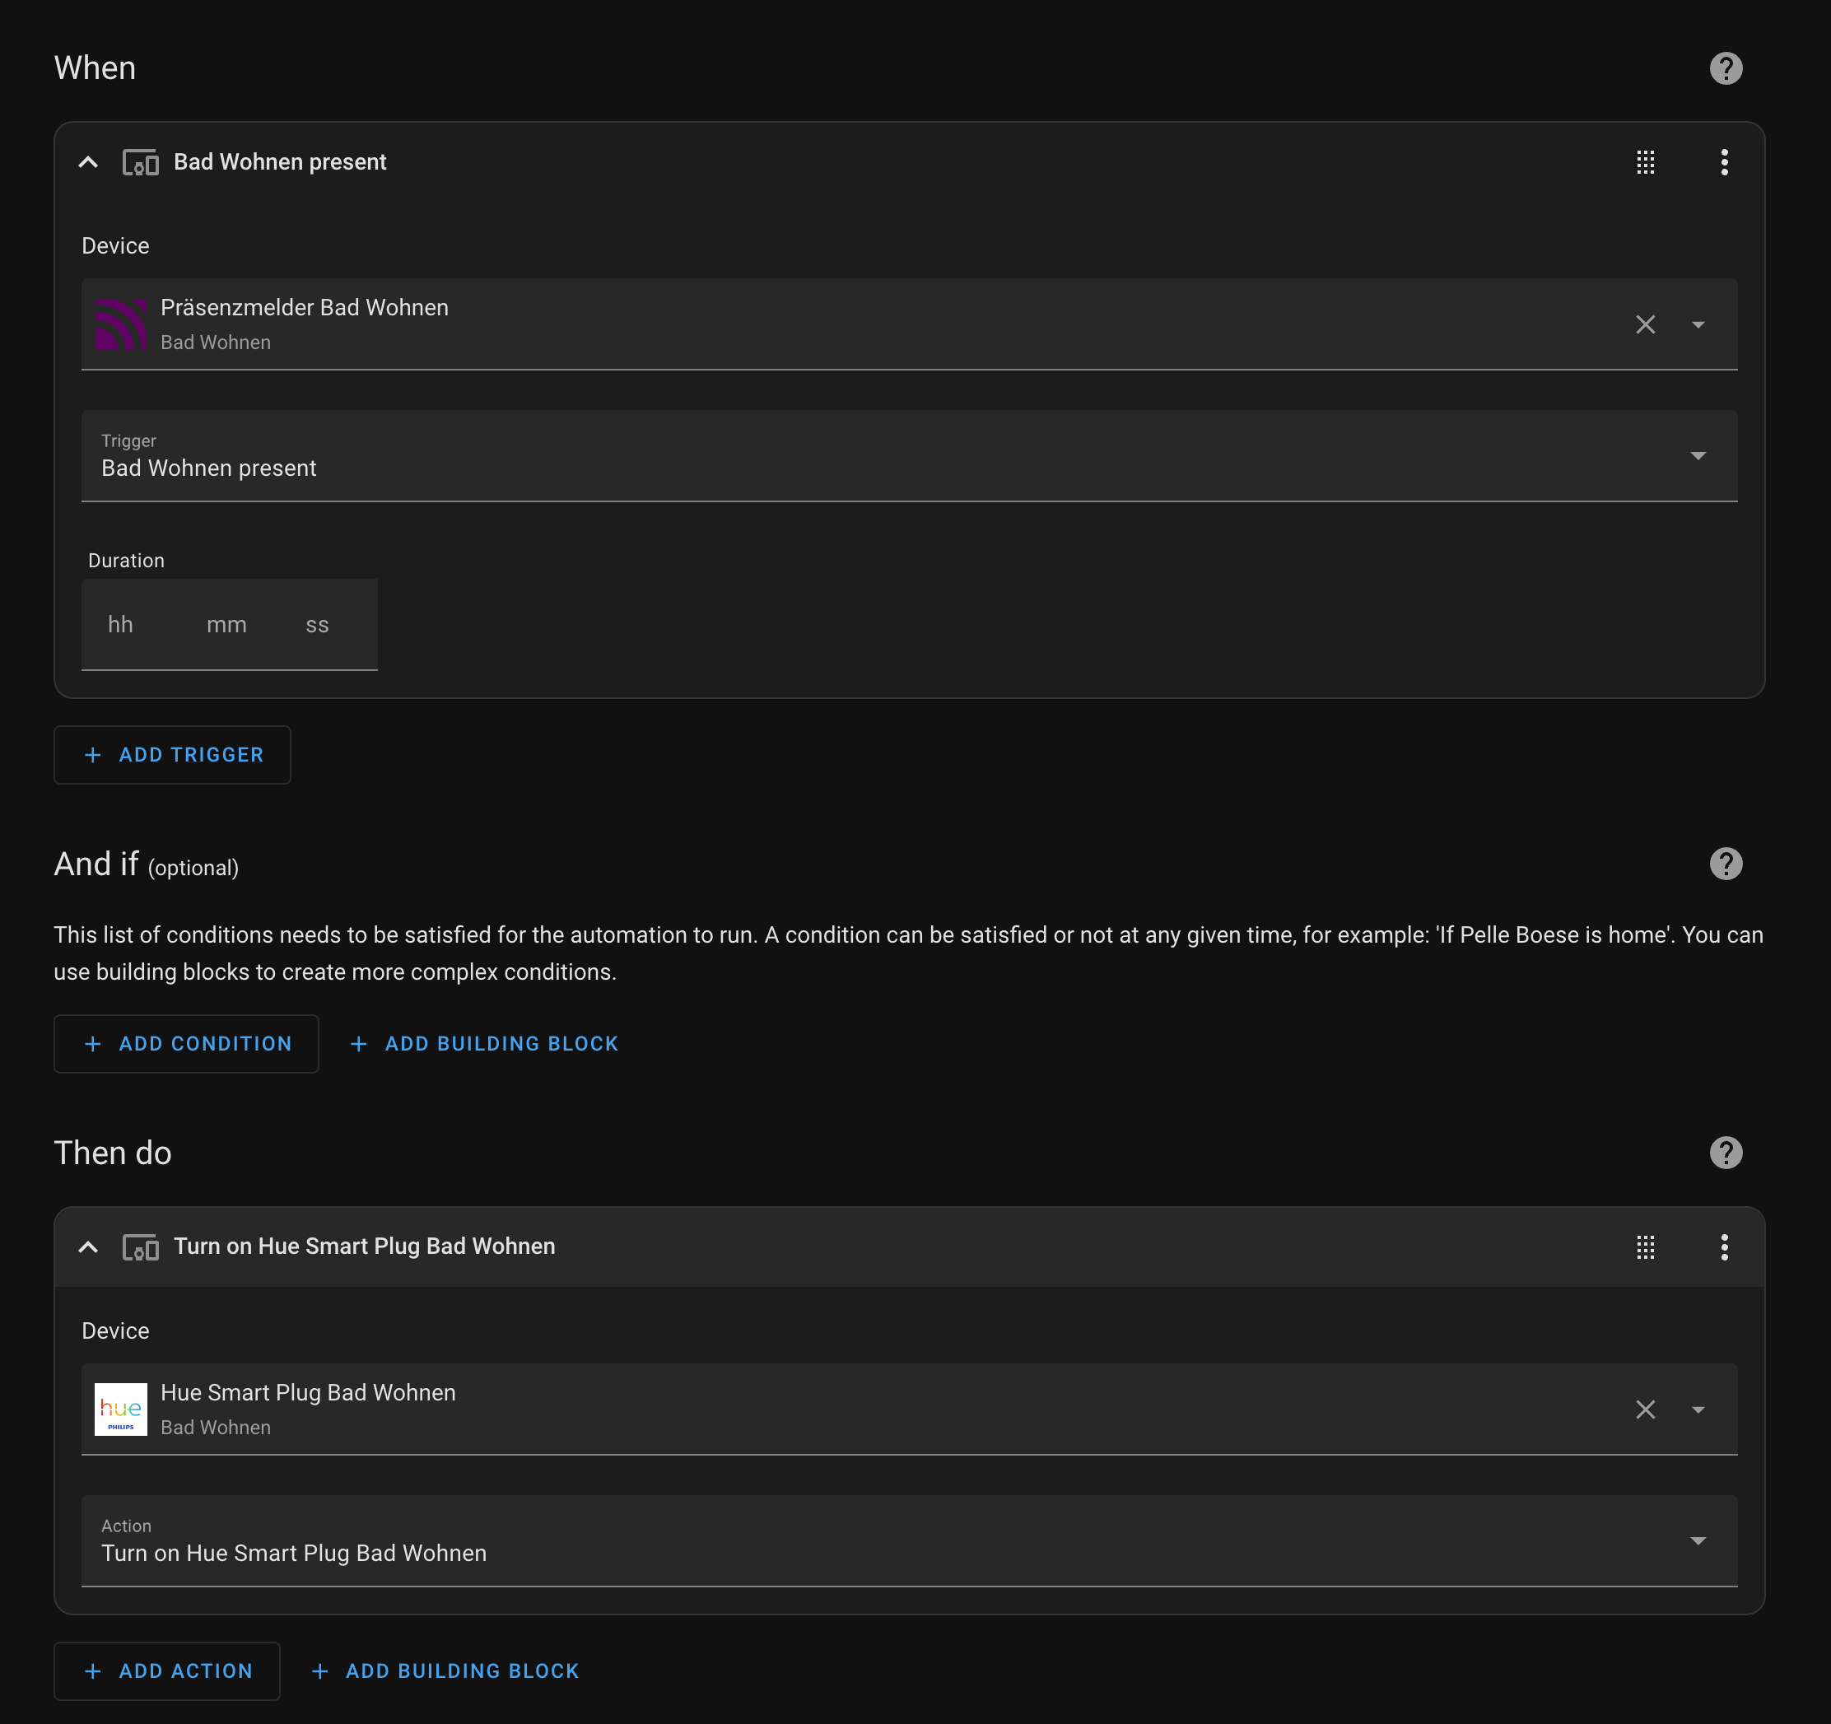Open help for the And if section

1725,864
